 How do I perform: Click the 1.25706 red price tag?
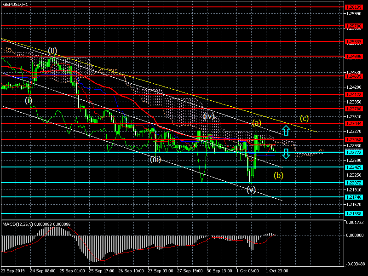354,26
